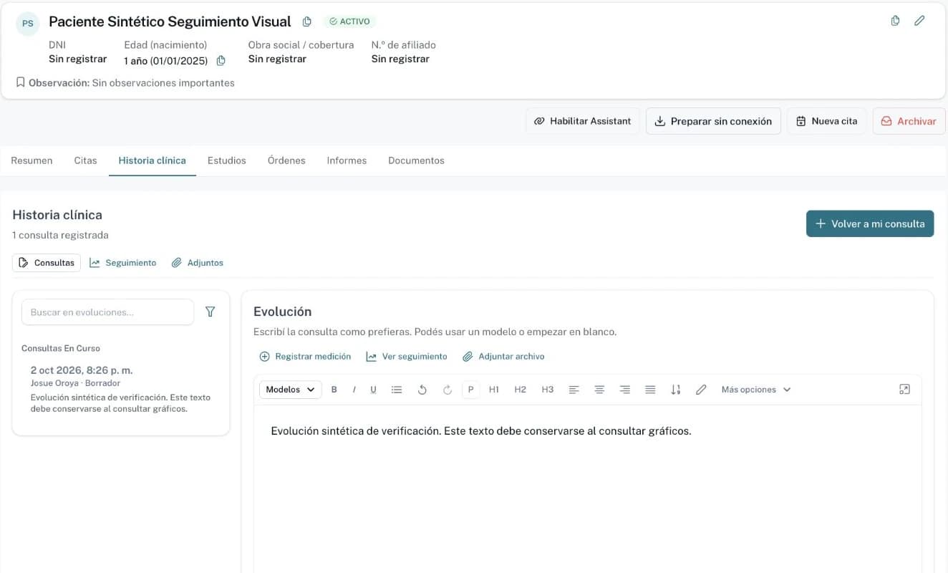Open the filter icon beside the search box
Image resolution: width=948 pixels, height=573 pixels.
210,312
